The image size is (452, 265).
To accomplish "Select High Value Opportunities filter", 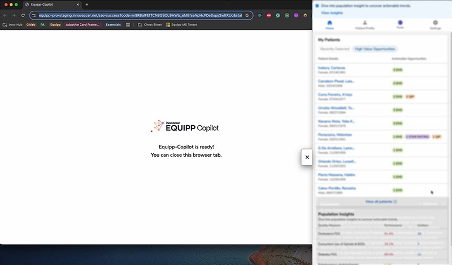I will pos(375,49).
